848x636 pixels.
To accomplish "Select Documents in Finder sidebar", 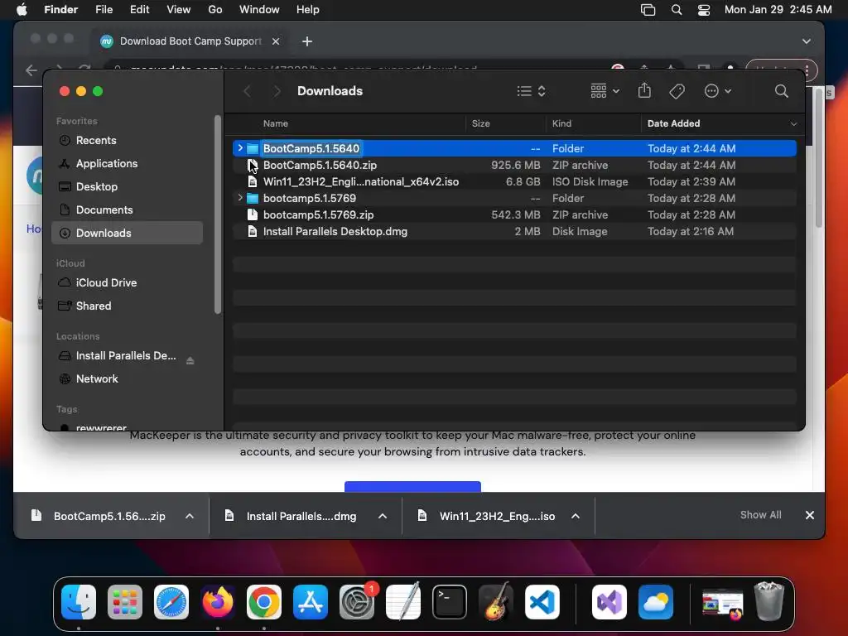I will point(127,210).
